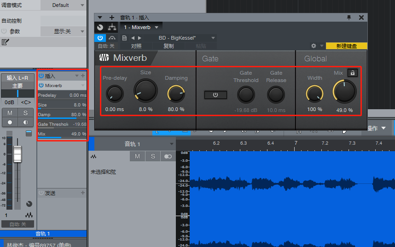Add an insert with the plus icon in the title bar
Screen dimensions: 395x247
tap(112, 18)
